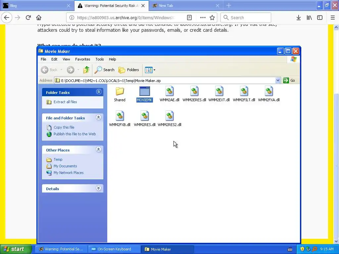Open the Windows start menu
The image size is (339, 254).
click(x=16, y=249)
